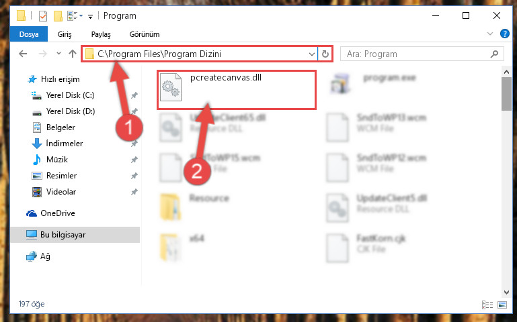Switch to large thumbnails view icon
Image resolution: width=517 pixels, height=322 pixels.
[x=502, y=305]
